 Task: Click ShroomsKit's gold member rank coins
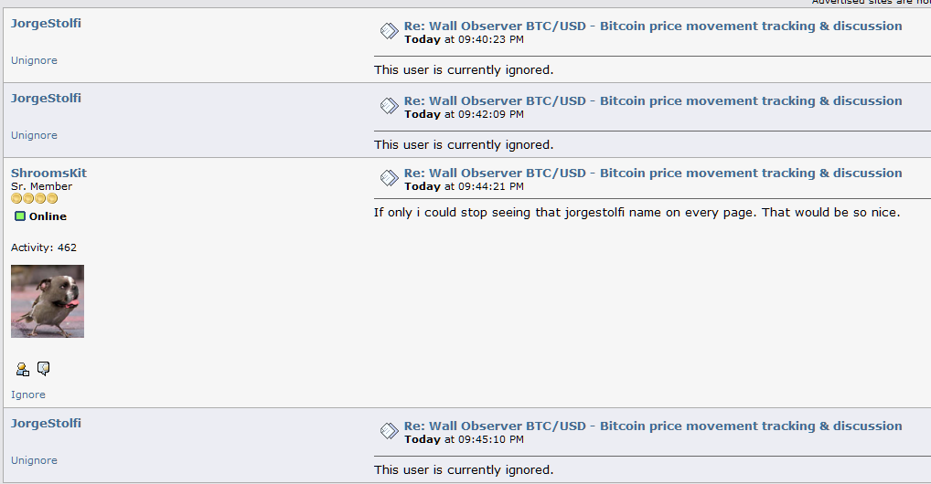click(x=35, y=198)
